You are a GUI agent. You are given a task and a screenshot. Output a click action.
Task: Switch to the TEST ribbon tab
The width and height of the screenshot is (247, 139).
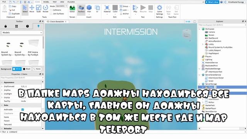click(55, 2)
